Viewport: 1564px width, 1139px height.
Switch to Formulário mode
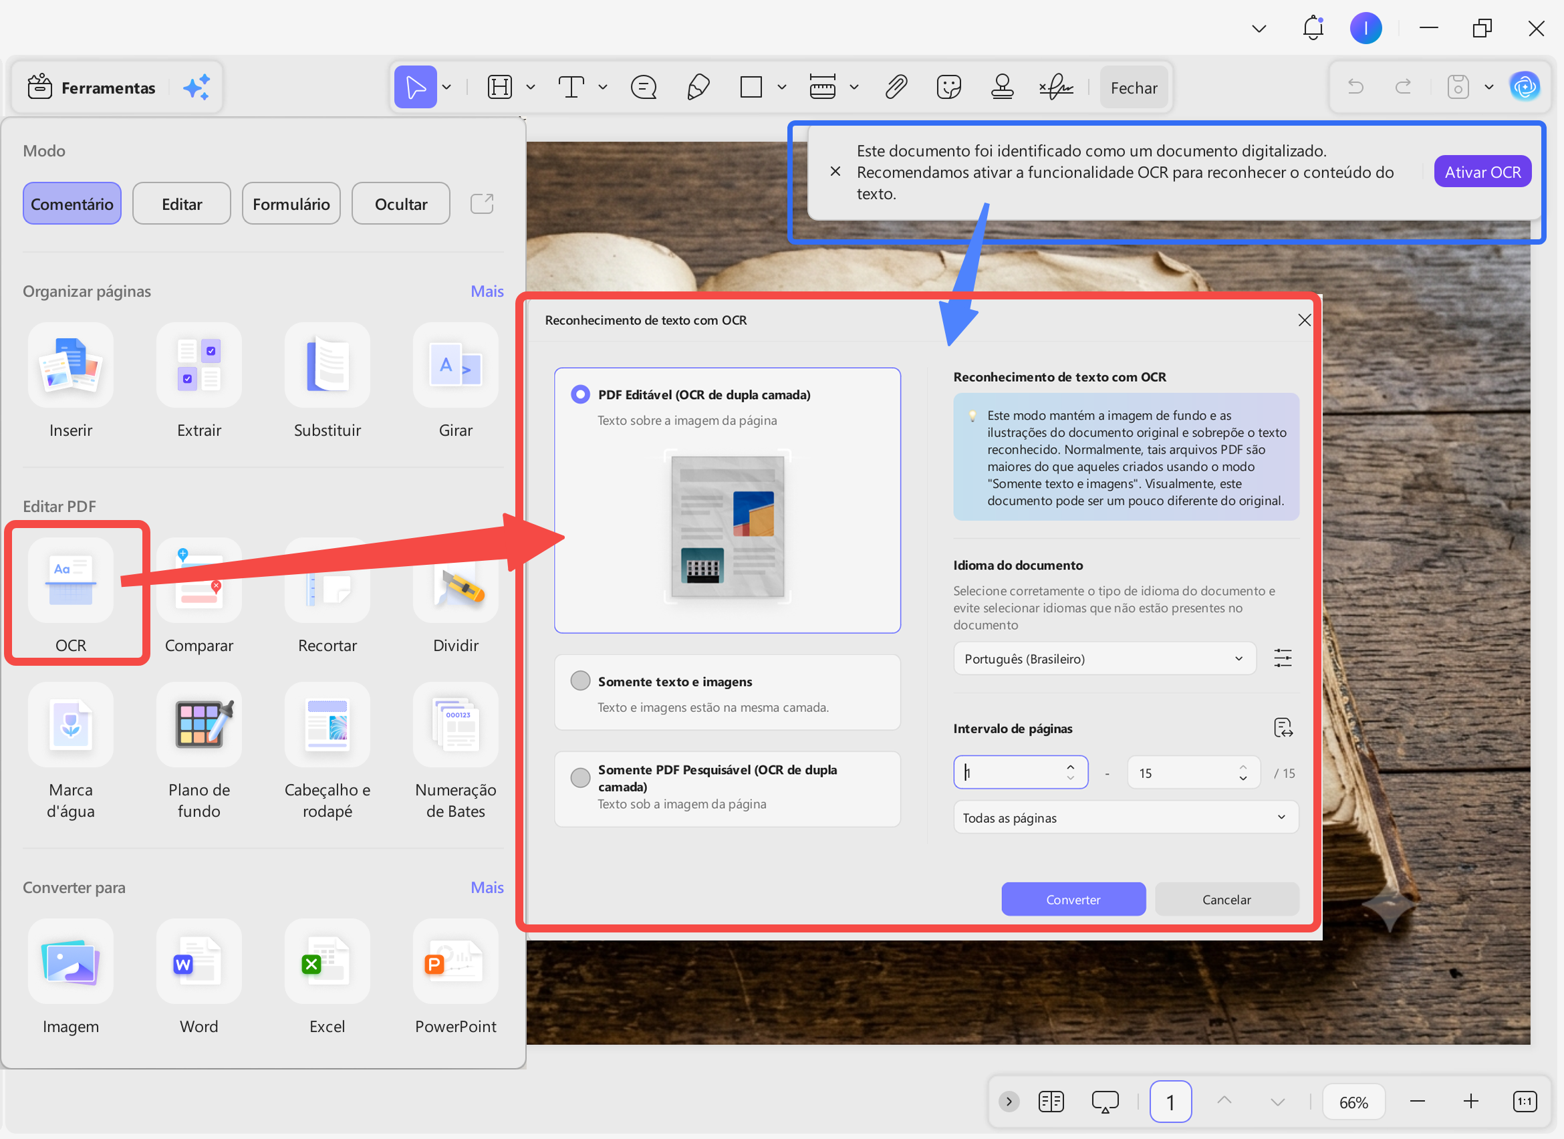click(x=291, y=204)
